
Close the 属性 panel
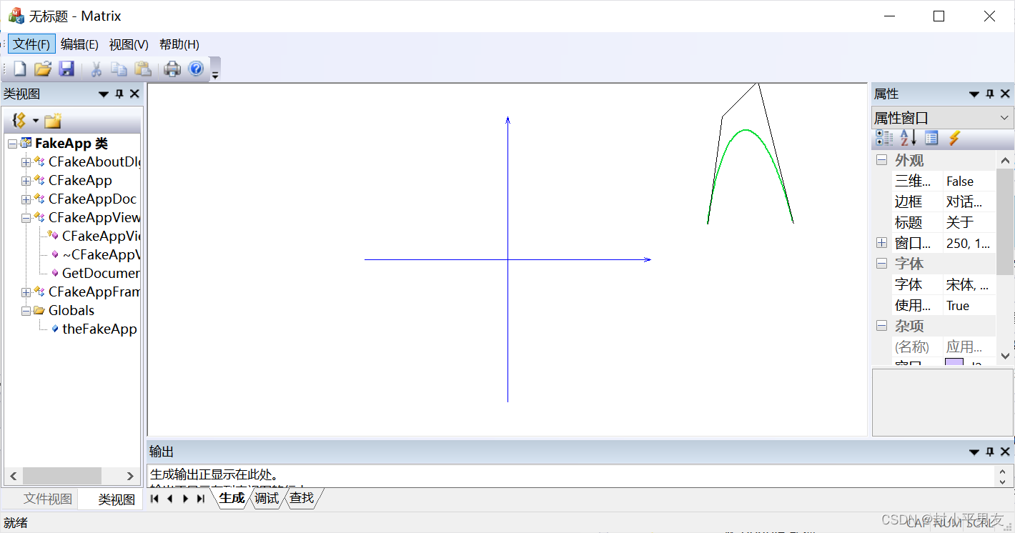pyautogui.click(x=1005, y=94)
